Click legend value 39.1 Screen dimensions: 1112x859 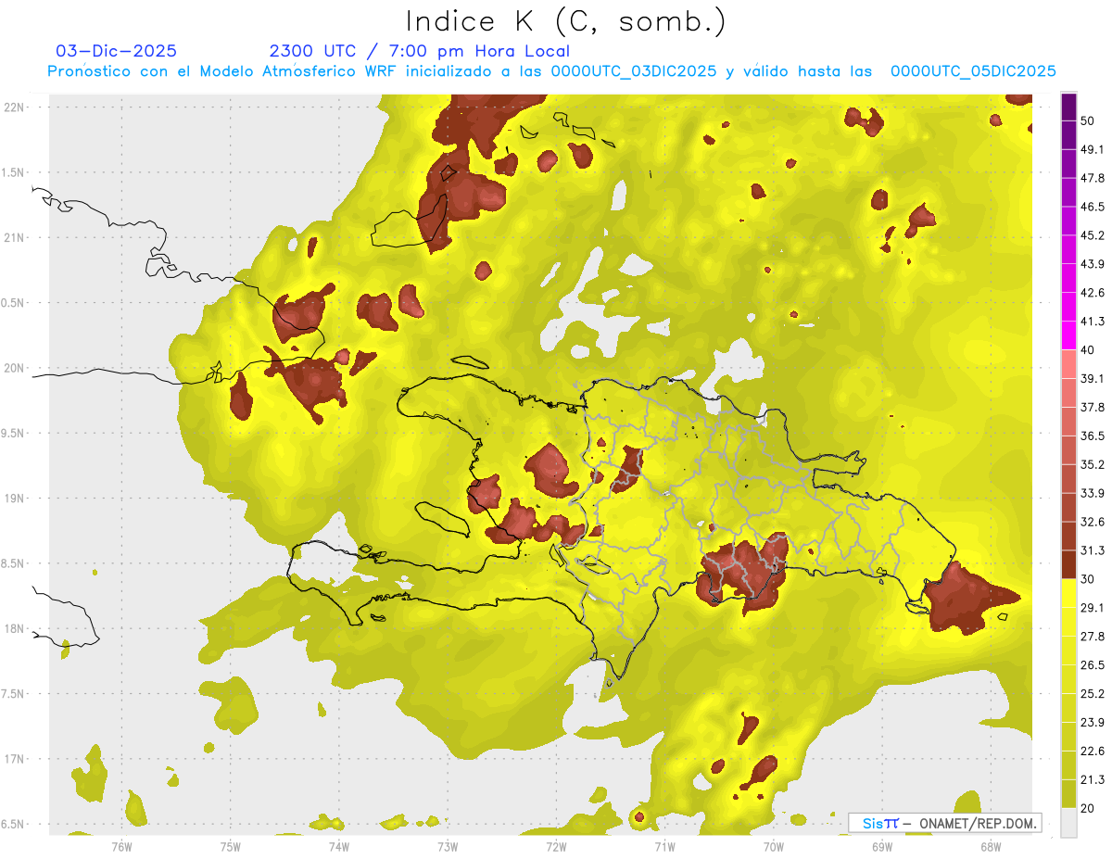[x=1093, y=378]
